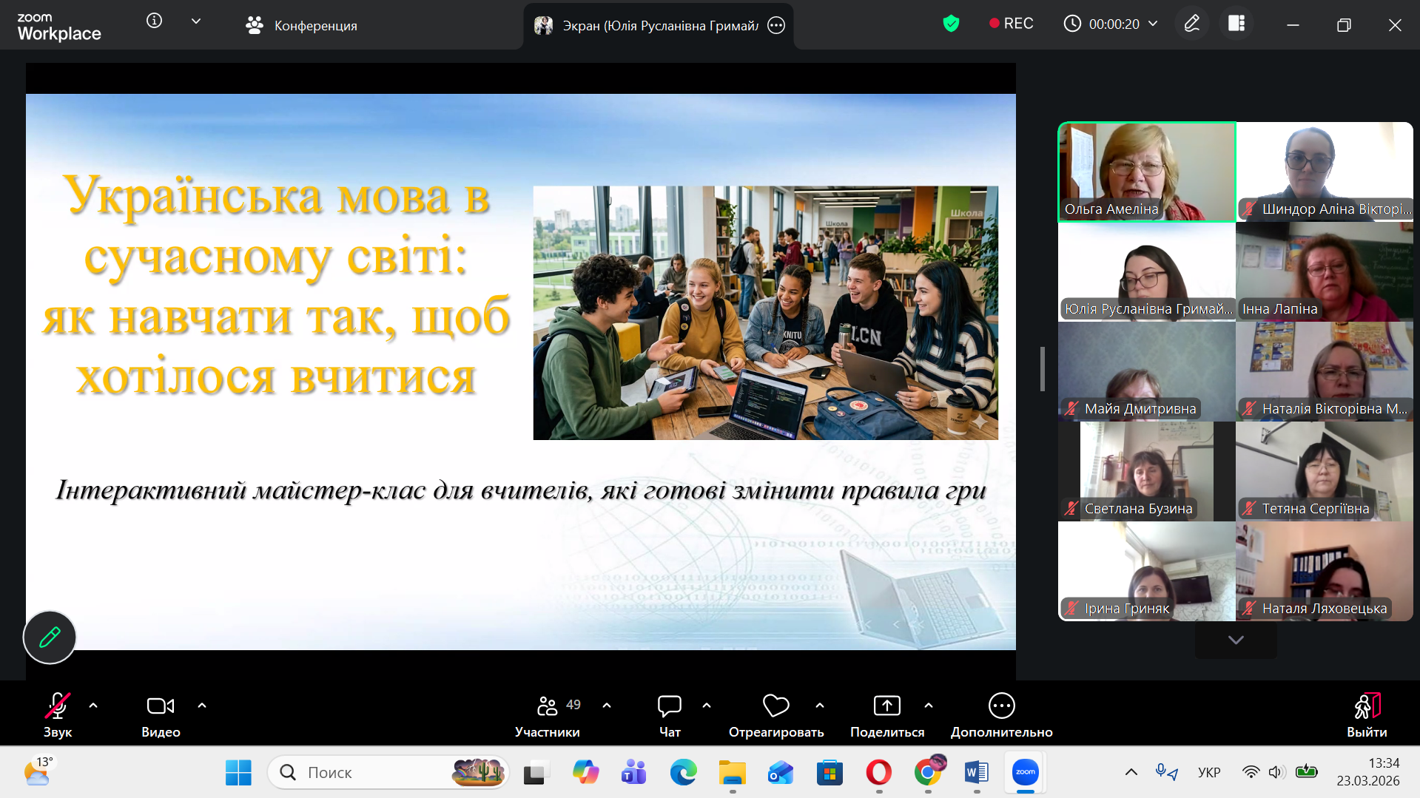Open the More options ellipsis in toolbar
The image size is (1420, 798).
point(1001,706)
